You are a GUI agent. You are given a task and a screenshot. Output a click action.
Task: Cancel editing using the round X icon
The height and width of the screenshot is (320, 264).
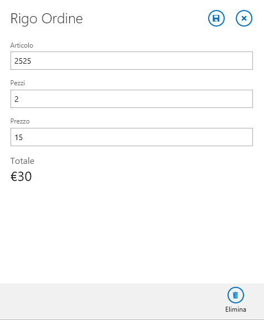click(x=244, y=18)
